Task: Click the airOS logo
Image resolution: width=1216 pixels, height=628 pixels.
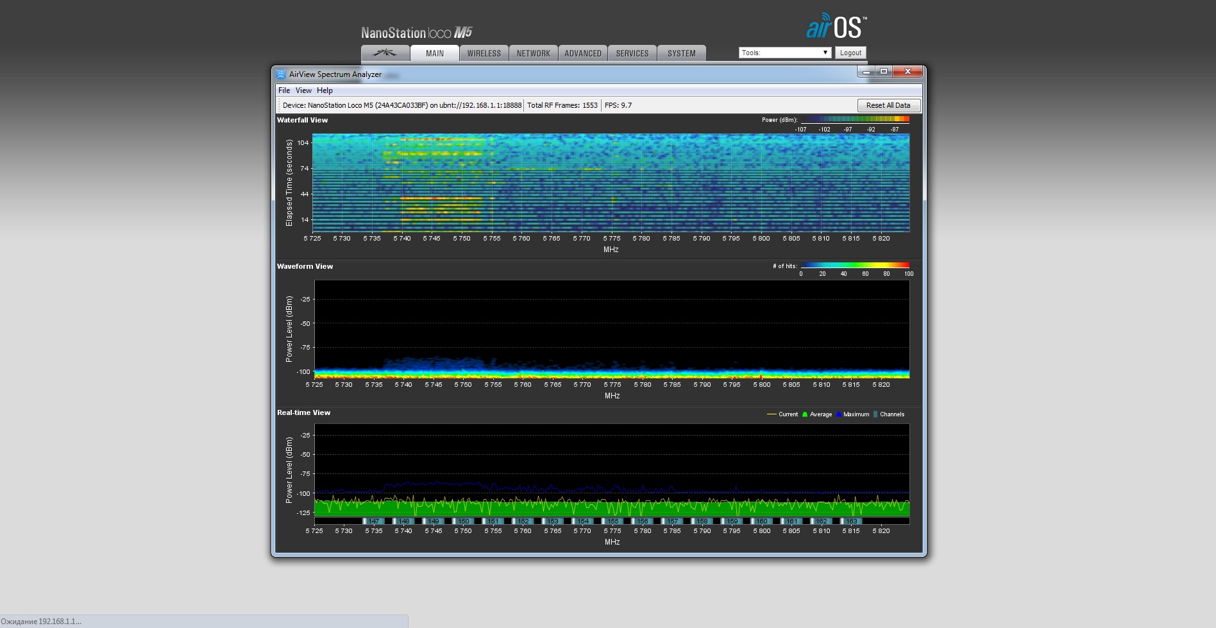Action: point(836,27)
